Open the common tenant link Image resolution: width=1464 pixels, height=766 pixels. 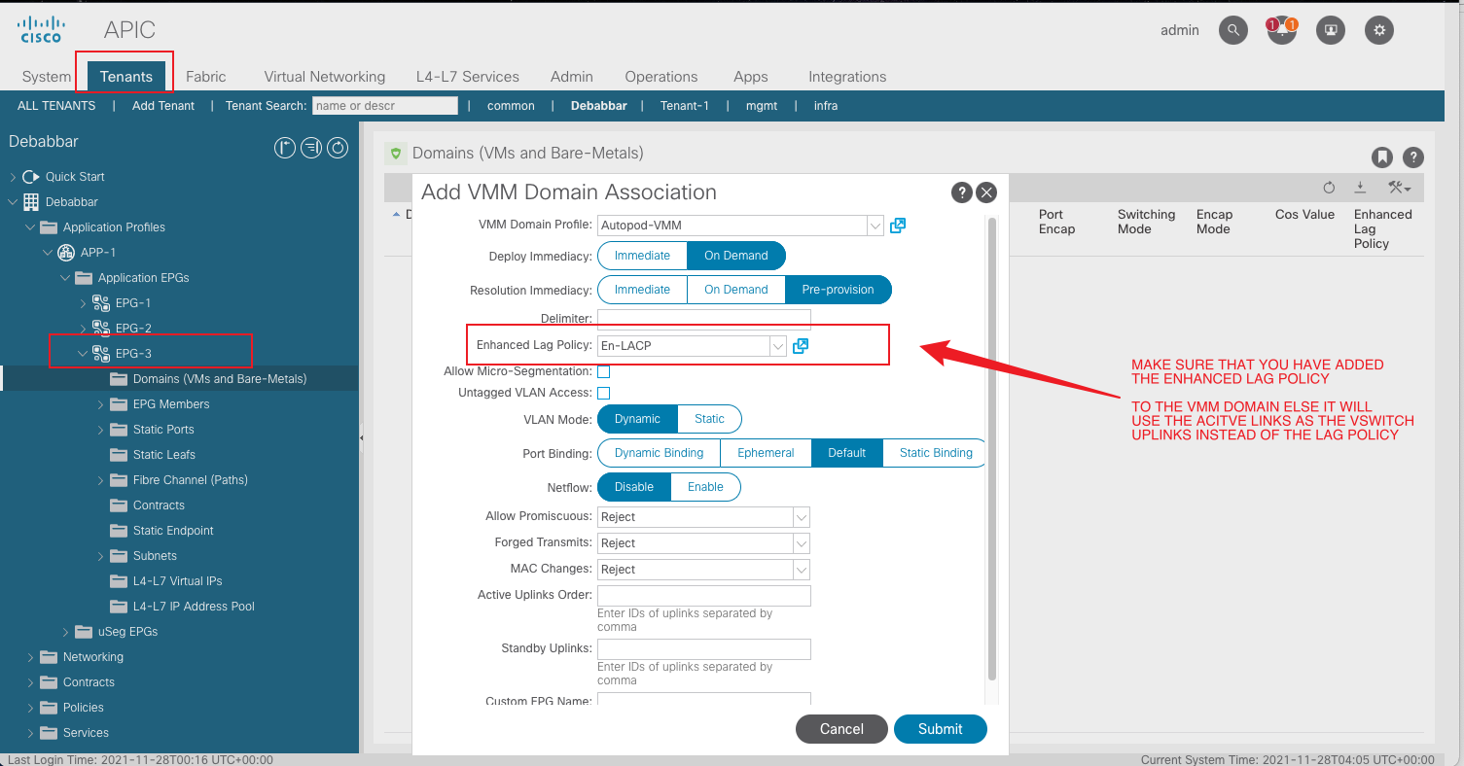coord(510,105)
